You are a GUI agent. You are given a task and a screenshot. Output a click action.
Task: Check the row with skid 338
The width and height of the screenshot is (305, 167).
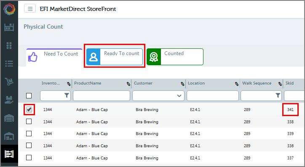coord(29,122)
